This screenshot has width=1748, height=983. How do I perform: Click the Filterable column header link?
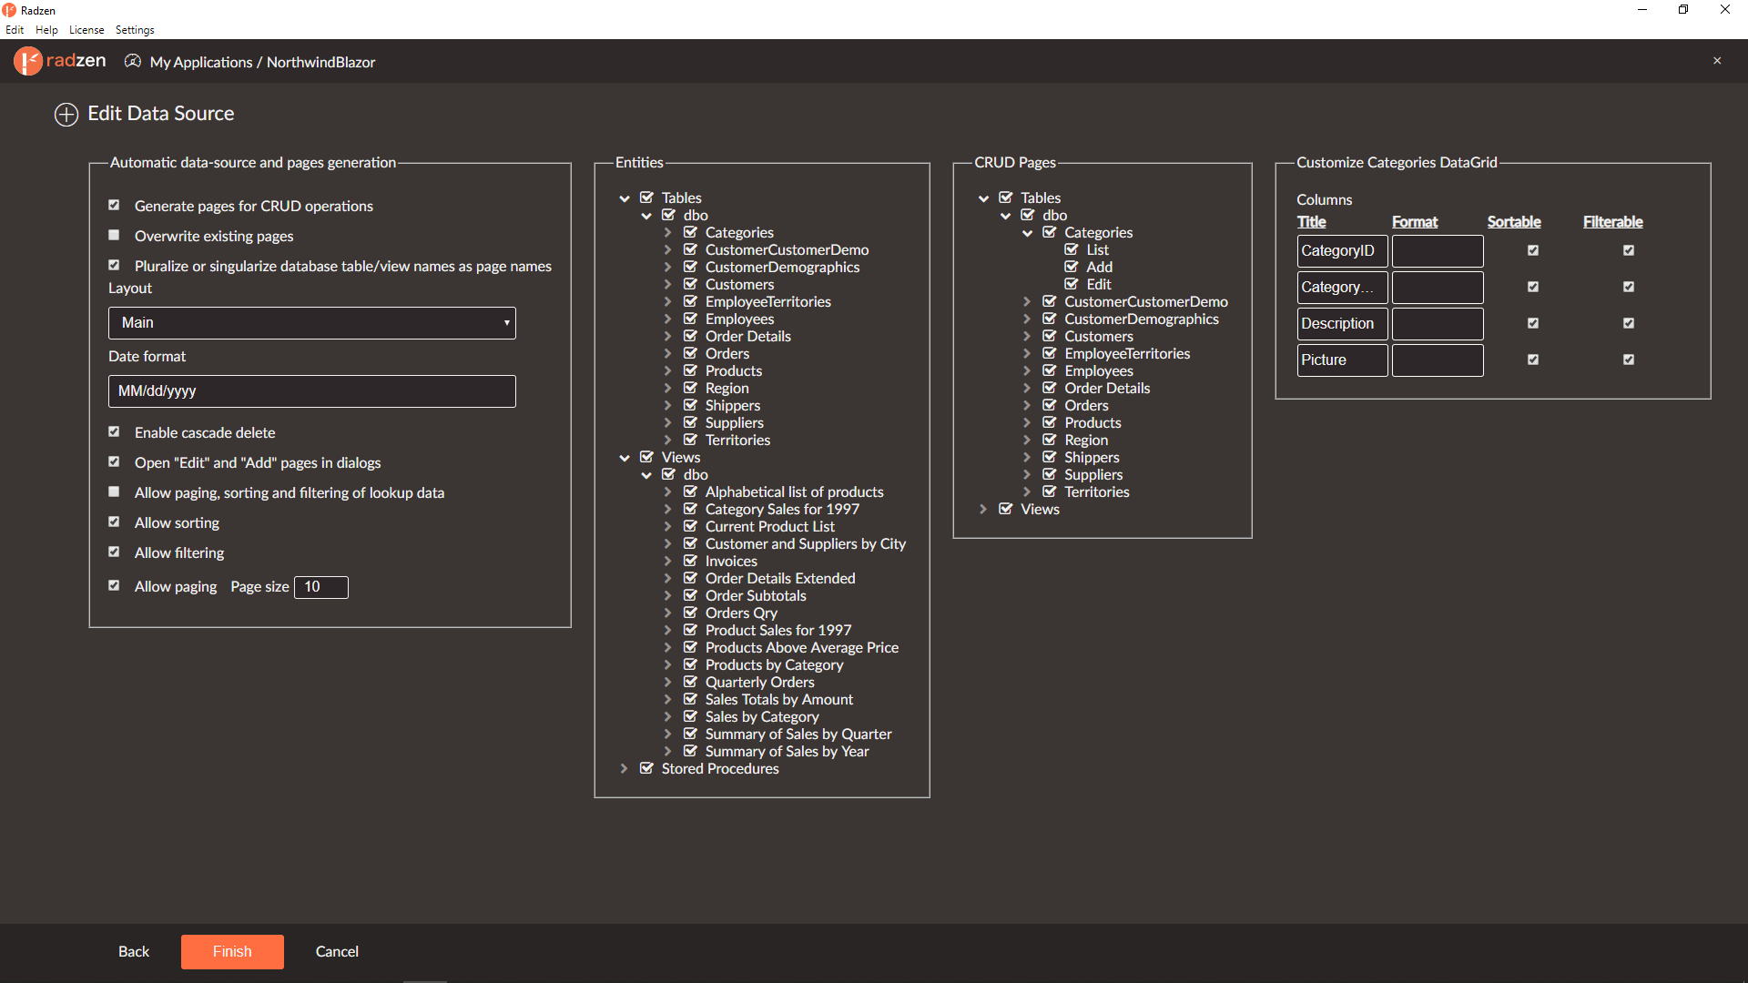click(x=1613, y=222)
